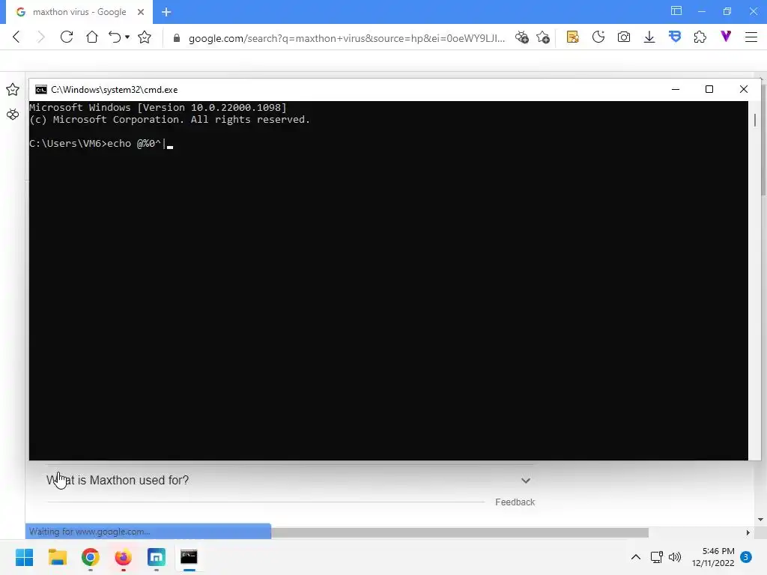The width and height of the screenshot is (767, 575).
Task: Open the browser layout panel icon
Action: pyautogui.click(x=676, y=11)
